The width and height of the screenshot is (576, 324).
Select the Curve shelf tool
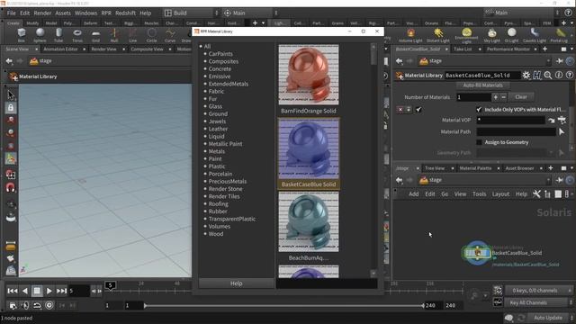(170, 35)
